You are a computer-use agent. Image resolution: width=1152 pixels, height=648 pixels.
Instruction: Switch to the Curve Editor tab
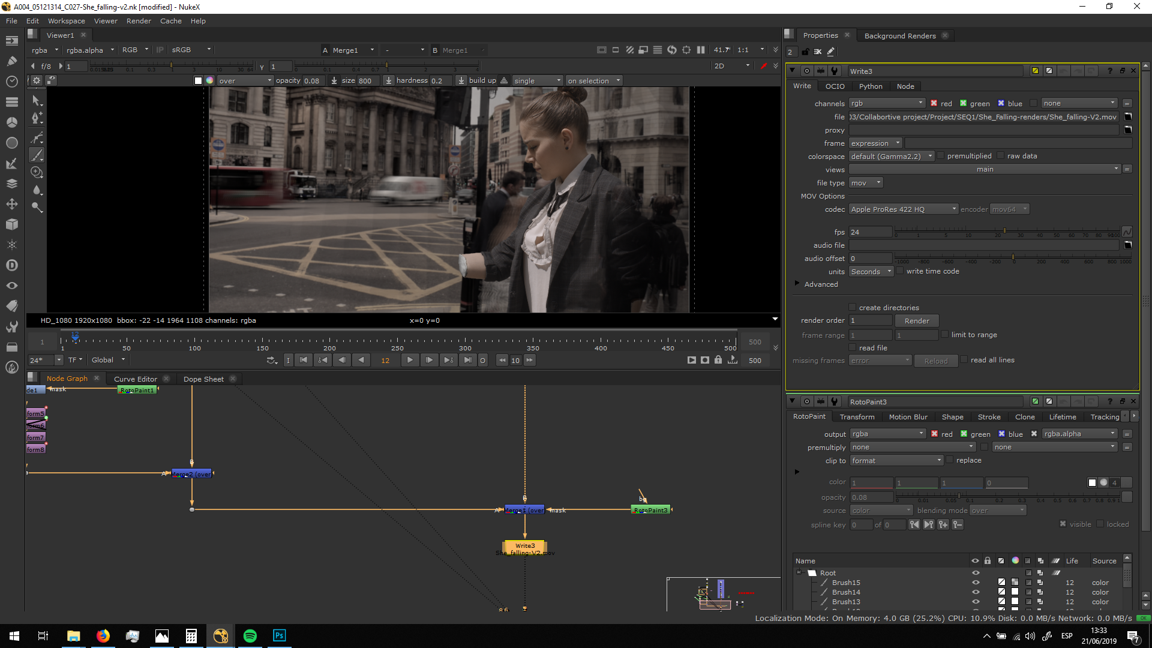pyautogui.click(x=136, y=379)
